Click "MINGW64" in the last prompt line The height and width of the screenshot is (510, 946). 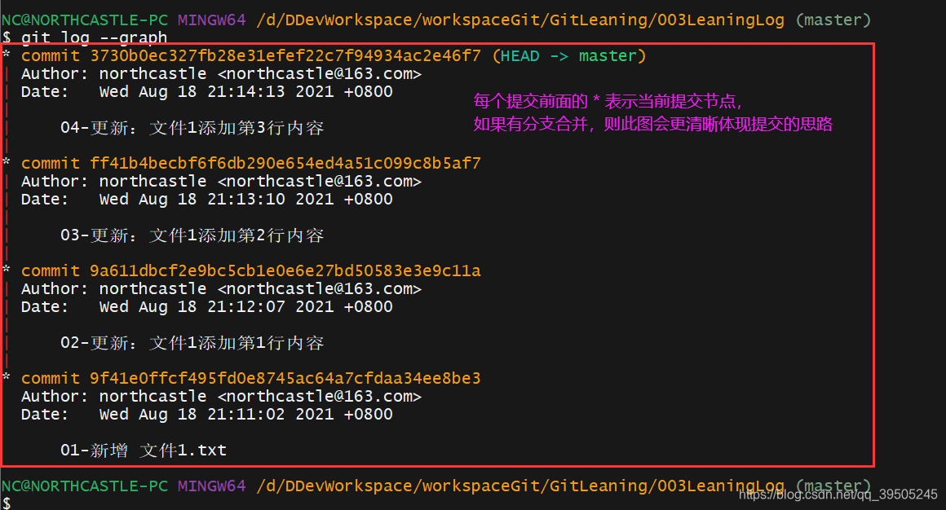pos(212,486)
